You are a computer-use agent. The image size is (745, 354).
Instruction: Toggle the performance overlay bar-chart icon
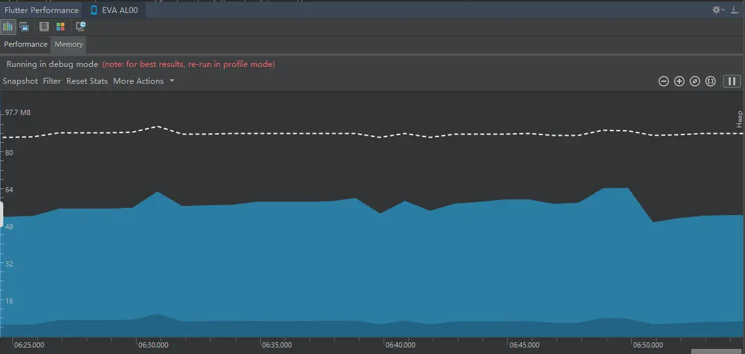[x=8, y=27]
